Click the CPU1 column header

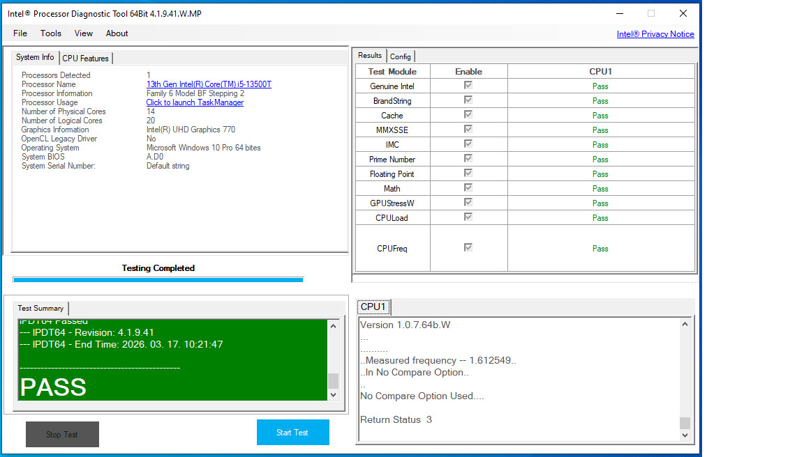(600, 72)
